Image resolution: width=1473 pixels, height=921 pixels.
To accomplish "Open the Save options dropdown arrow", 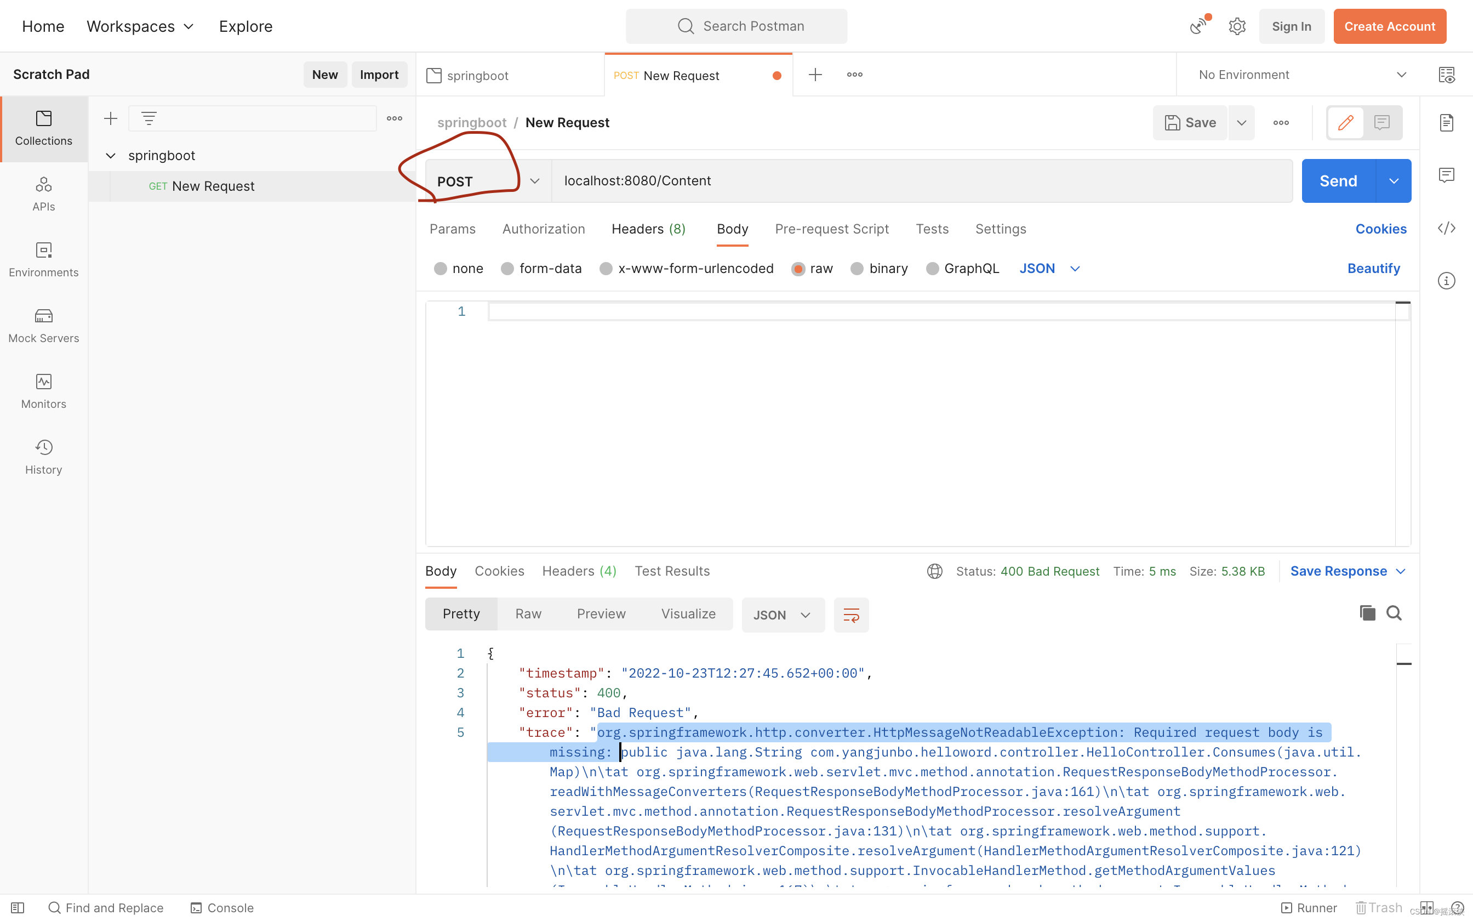I will click(1241, 122).
